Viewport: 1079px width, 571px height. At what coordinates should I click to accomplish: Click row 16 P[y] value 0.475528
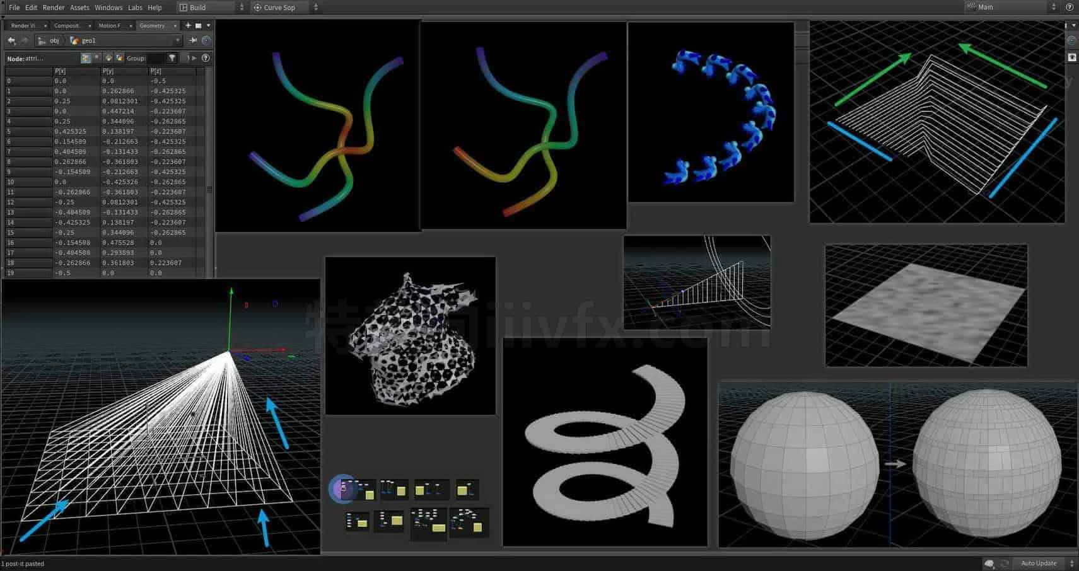pos(119,243)
